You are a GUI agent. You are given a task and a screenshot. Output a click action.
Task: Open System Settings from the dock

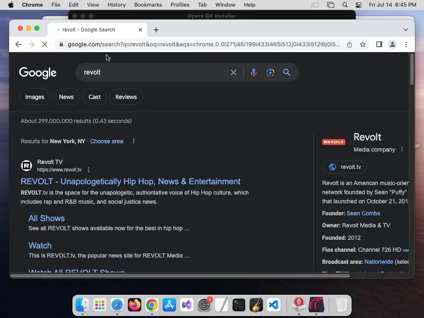click(x=204, y=305)
